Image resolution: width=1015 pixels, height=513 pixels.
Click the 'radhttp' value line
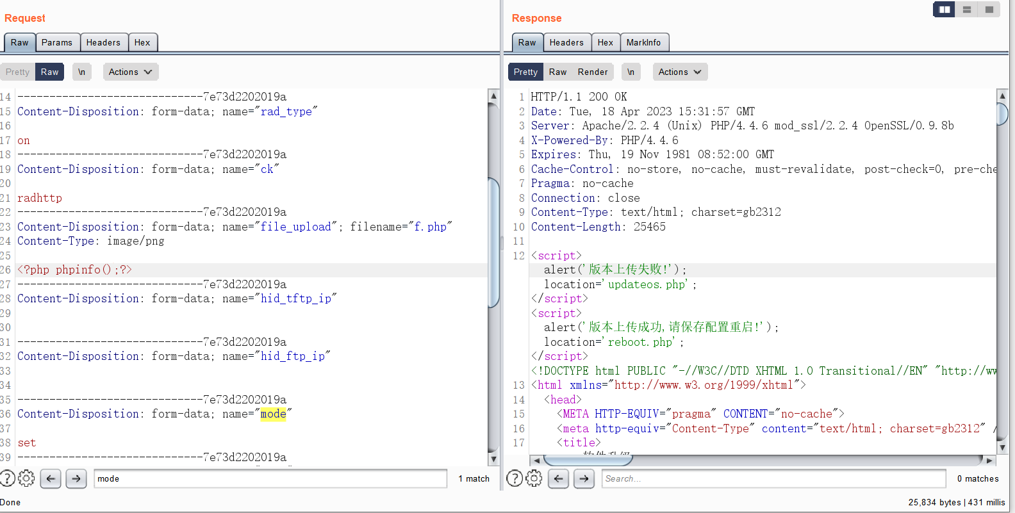40,198
